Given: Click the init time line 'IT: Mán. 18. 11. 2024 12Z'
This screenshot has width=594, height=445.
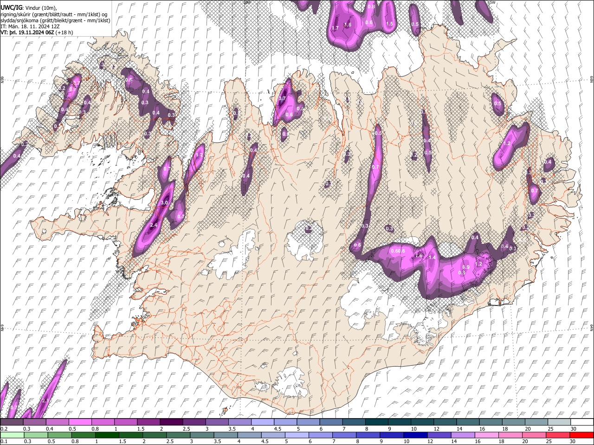Looking at the screenshot, I should (x=30, y=26).
